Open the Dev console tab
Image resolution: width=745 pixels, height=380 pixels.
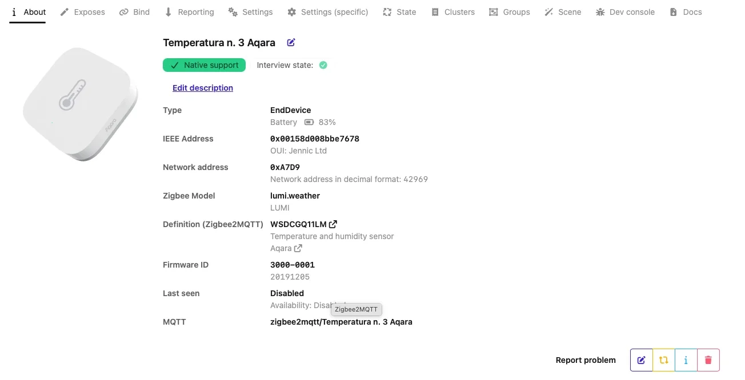[x=625, y=12]
